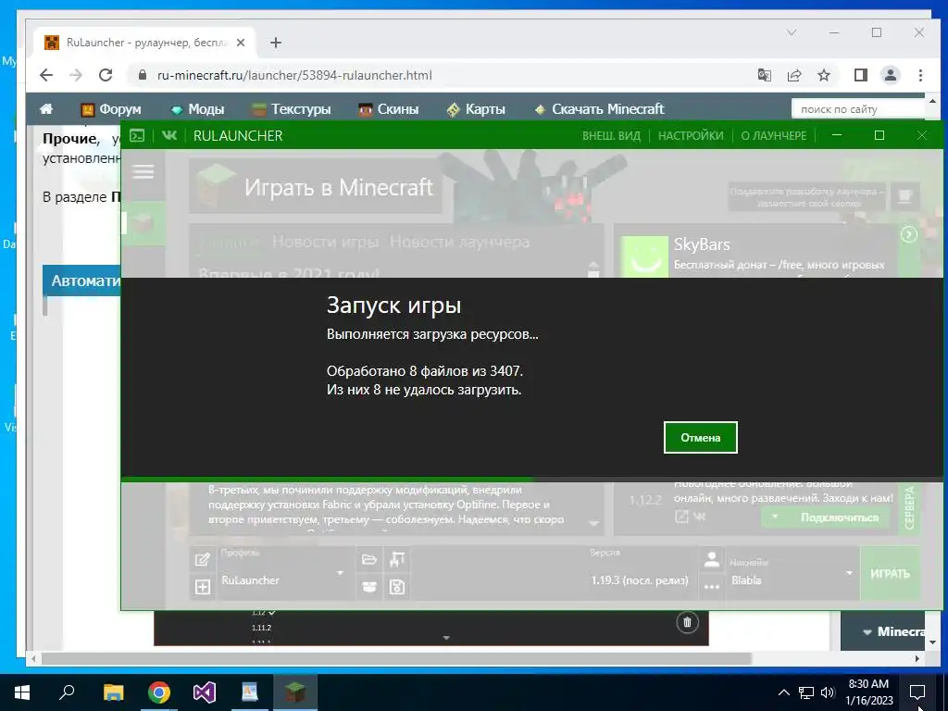Click the site home icon
The height and width of the screenshot is (711, 948).
(x=46, y=109)
